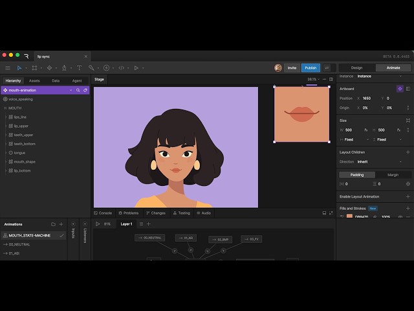Screen dimensions: 414x311
Task: Toggle the stage split view icon
Action: (x=331, y=79)
